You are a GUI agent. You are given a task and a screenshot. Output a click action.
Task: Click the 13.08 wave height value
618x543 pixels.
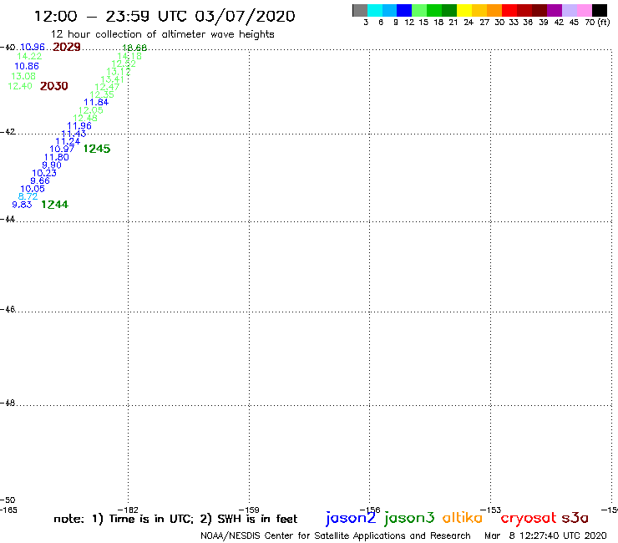(23, 76)
